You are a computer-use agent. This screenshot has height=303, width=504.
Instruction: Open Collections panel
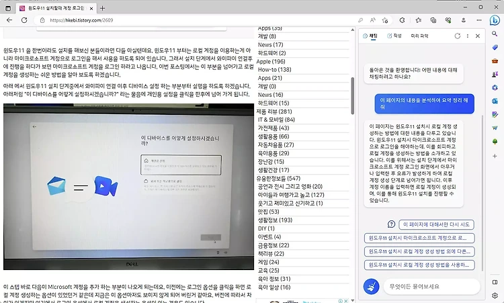433,20
